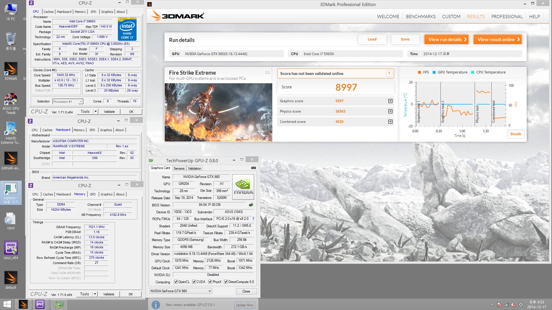The height and width of the screenshot is (310, 552).
Task: Open Tools dropdown arrow in CPU tab window
Action: coord(96,112)
